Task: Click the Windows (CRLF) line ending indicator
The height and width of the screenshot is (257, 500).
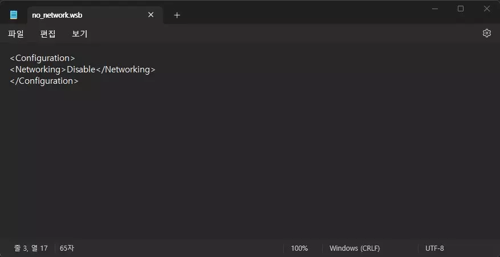Action: 355,248
